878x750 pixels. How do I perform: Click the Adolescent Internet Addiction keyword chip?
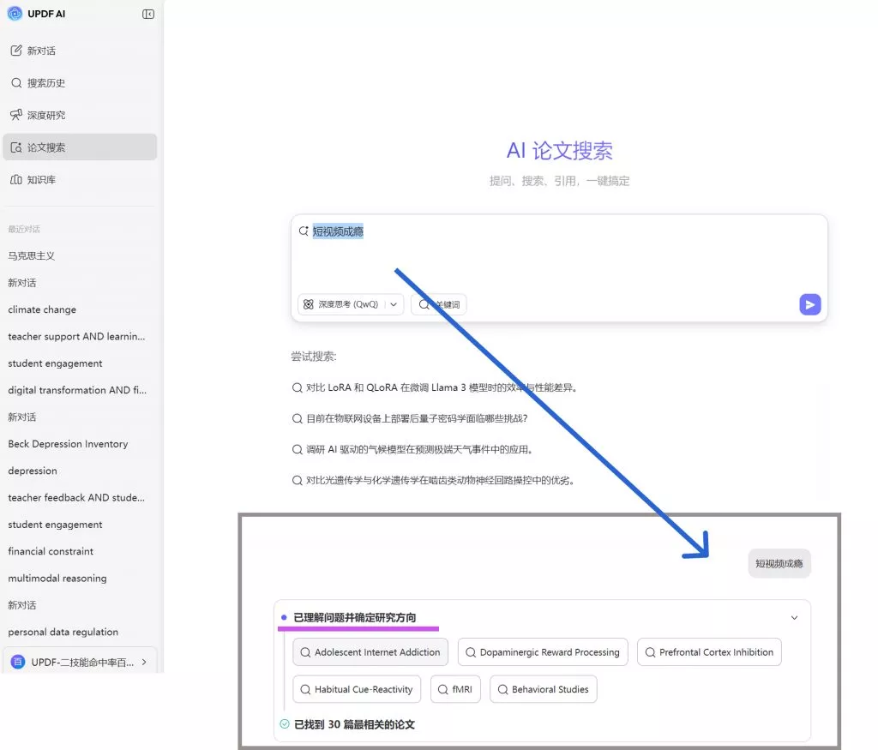pyautogui.click(x=370, y=652)
